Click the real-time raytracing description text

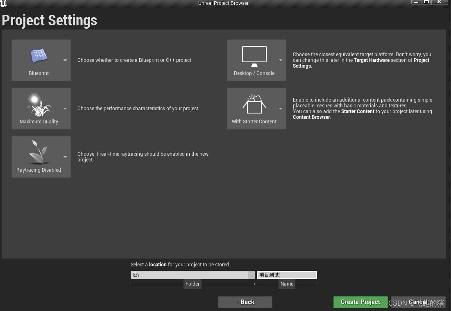pyautogui.click(x=143, y=157)
